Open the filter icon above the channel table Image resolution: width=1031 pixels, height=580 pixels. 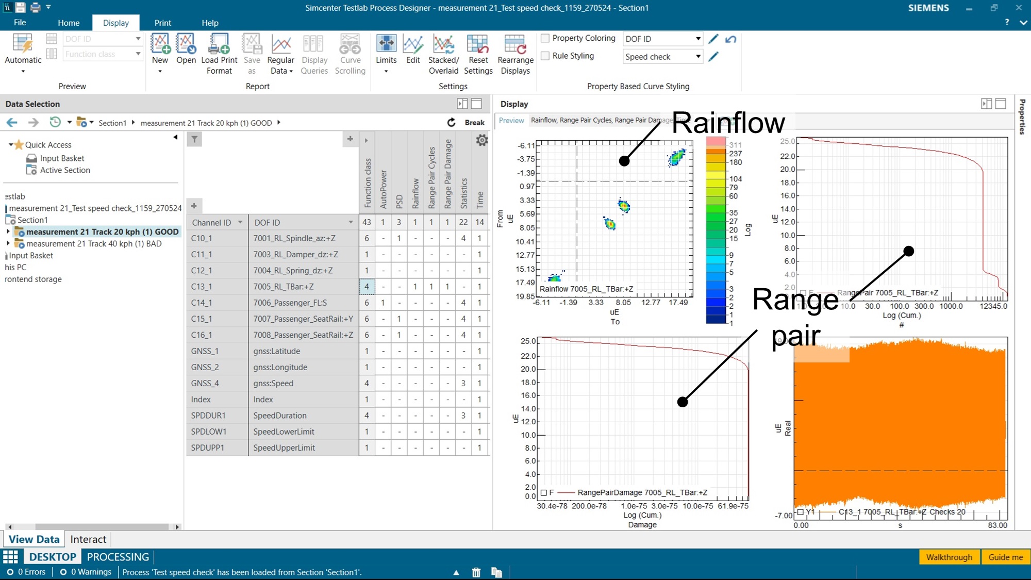tap(194, 139)
